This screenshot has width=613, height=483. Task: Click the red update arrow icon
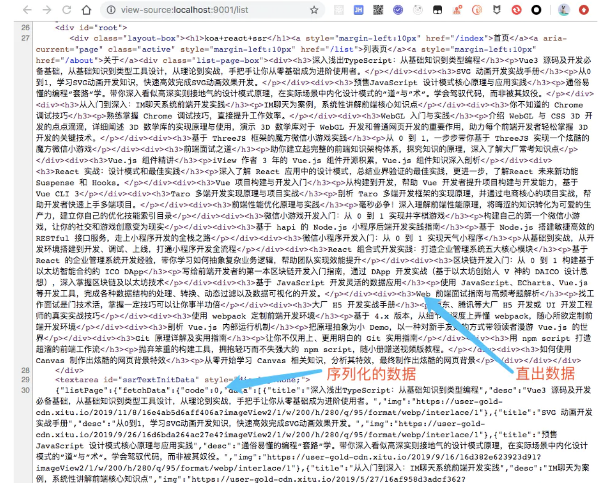(x=584, y=10)
